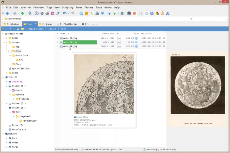Sort by the Dimensions column header

[x=108, y=33]
